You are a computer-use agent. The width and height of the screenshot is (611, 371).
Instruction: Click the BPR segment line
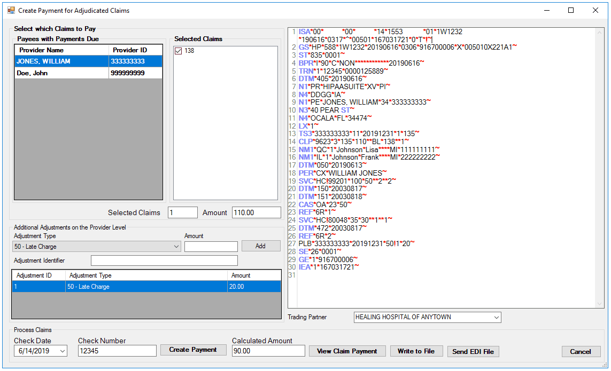pyautogui.click(x=361, y=63)
